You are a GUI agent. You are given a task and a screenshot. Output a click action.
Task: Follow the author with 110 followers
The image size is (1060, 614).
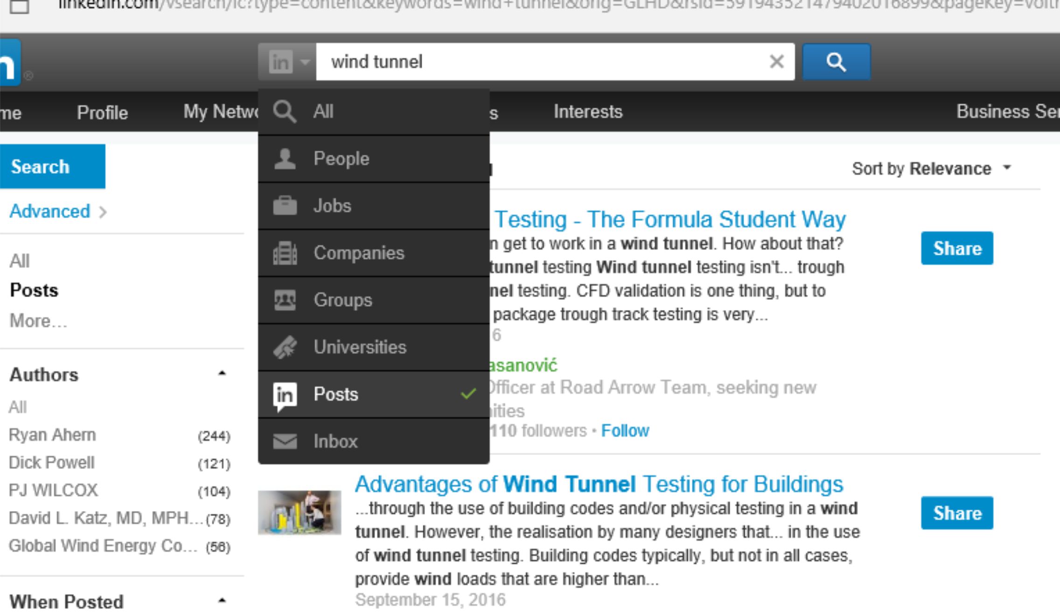(625, 431)
